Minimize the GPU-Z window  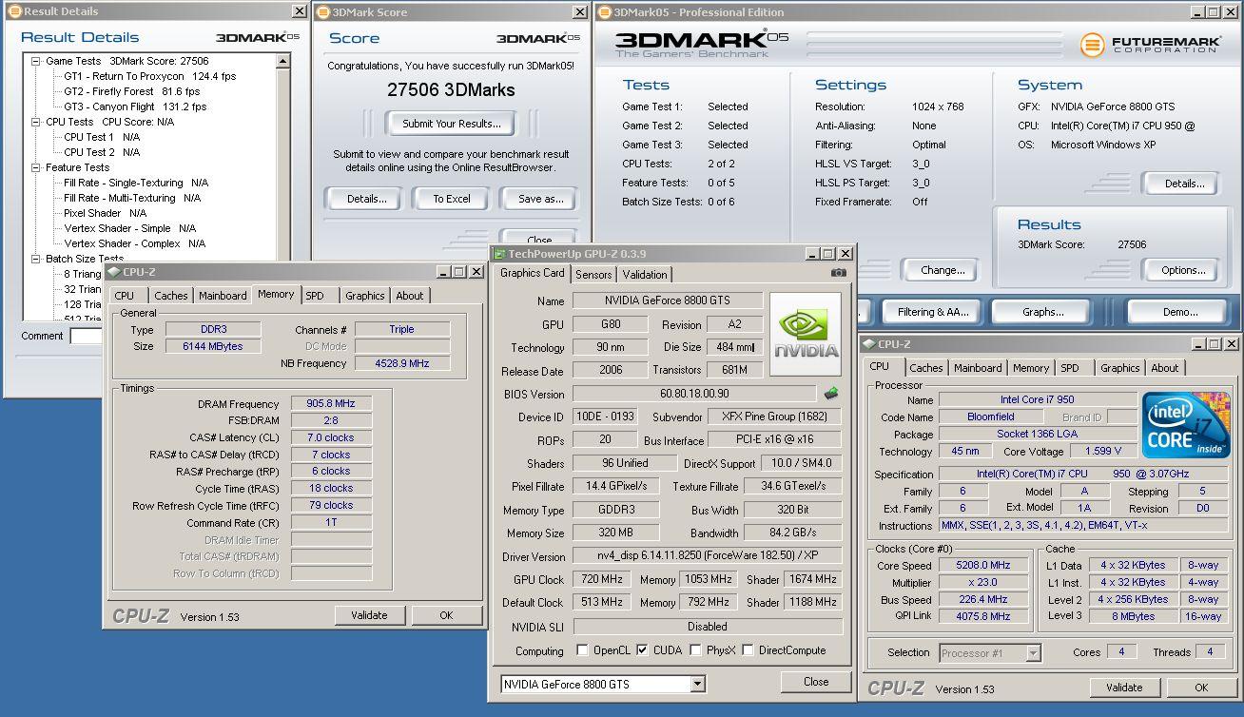click(x=811, y=253)
